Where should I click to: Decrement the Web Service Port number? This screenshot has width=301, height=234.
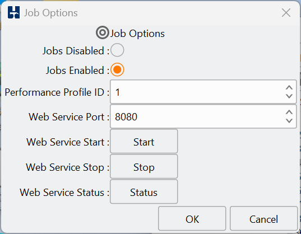[289, 120]
